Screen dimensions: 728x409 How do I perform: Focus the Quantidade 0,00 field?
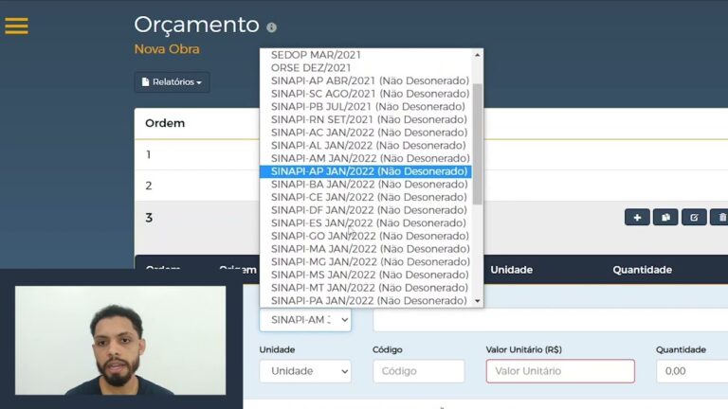click(692, 371)
